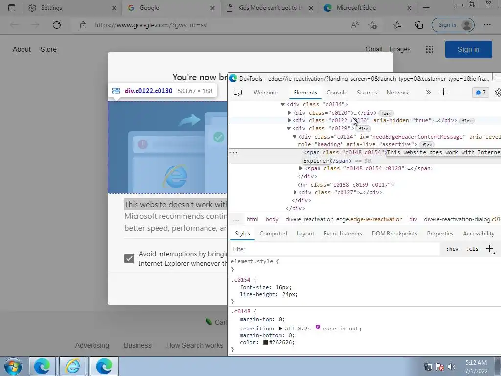Open the Styles pane tab
The height and width of the screenshot is (376, 501).
242,234
